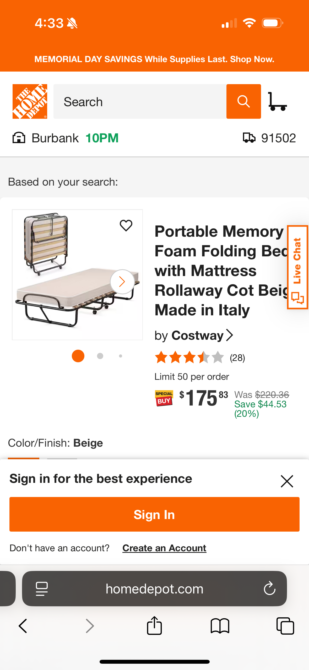This screenshot has width=309, height=670.
Task: Go back to previous page
Action: (23, 626)
